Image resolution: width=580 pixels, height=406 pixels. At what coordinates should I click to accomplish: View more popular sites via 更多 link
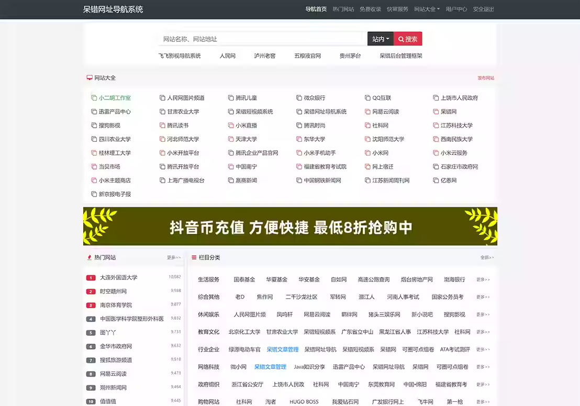coord(174,257)
